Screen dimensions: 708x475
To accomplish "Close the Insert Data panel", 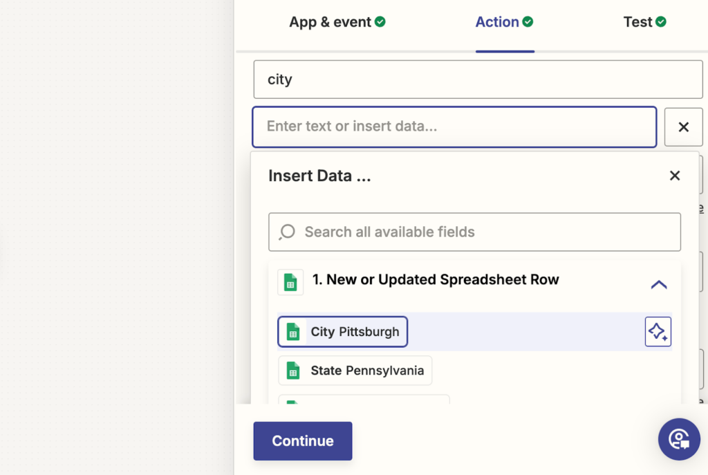I will [675, 176].
